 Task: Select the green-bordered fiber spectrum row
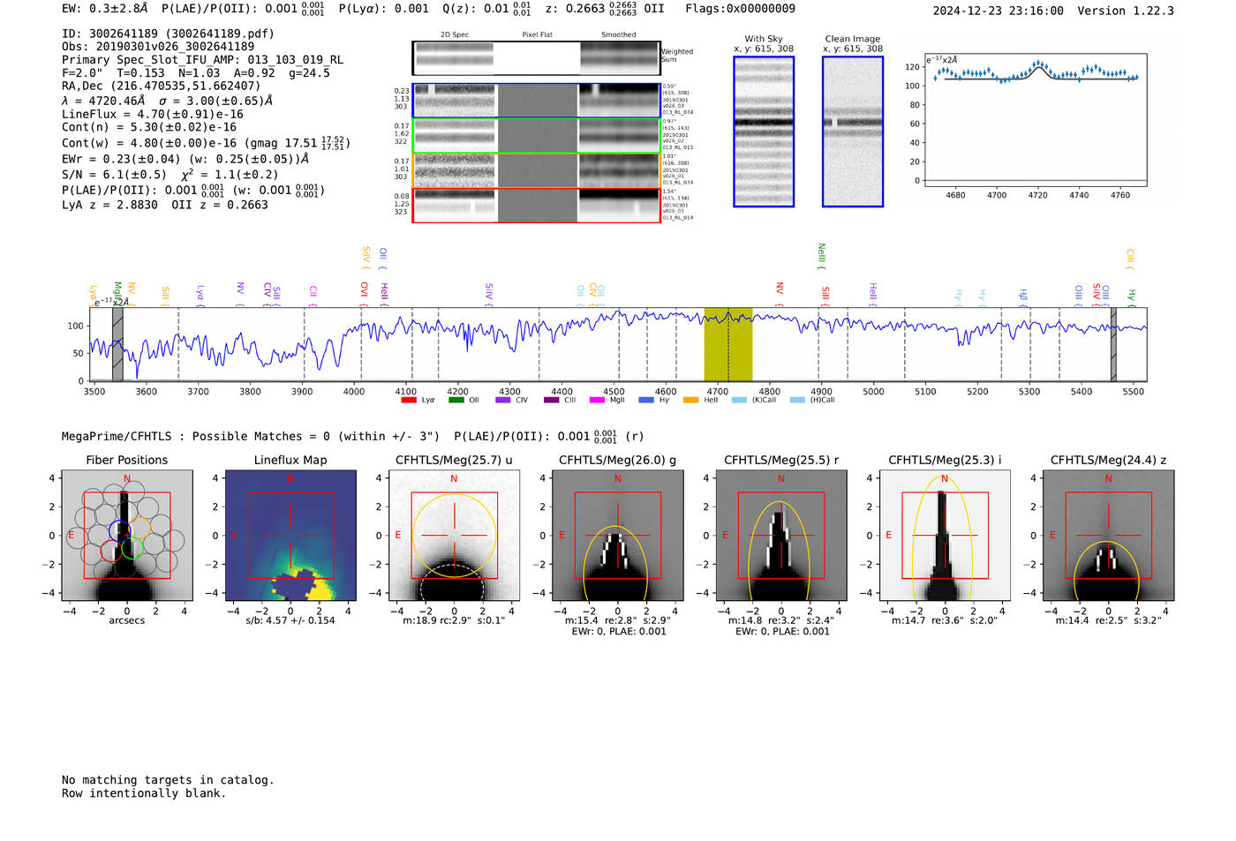[x=536, y=136]
